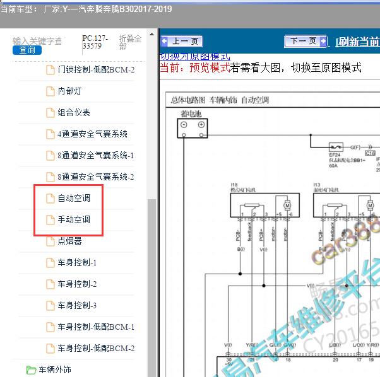This screenshot has height=377, width=380.
Task: Click the page icon beside 内部灯
Action: coord(50,91)
